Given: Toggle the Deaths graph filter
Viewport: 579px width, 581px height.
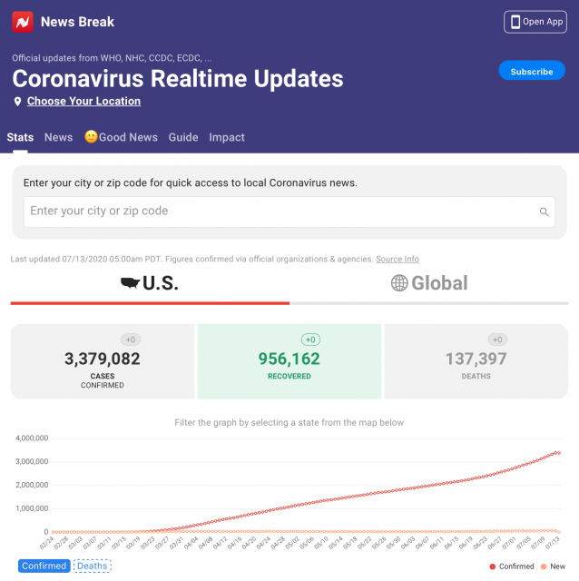Looking at the screenshot, I should click(x=92, y=566).
